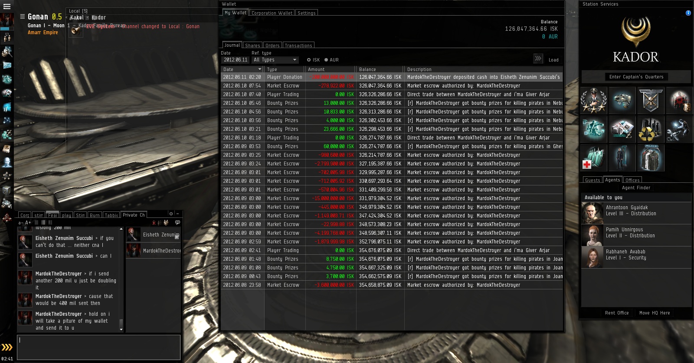Switch to the Transactions tab in Wallet
This screenshot has height=363, width=694.
(298, 45)
